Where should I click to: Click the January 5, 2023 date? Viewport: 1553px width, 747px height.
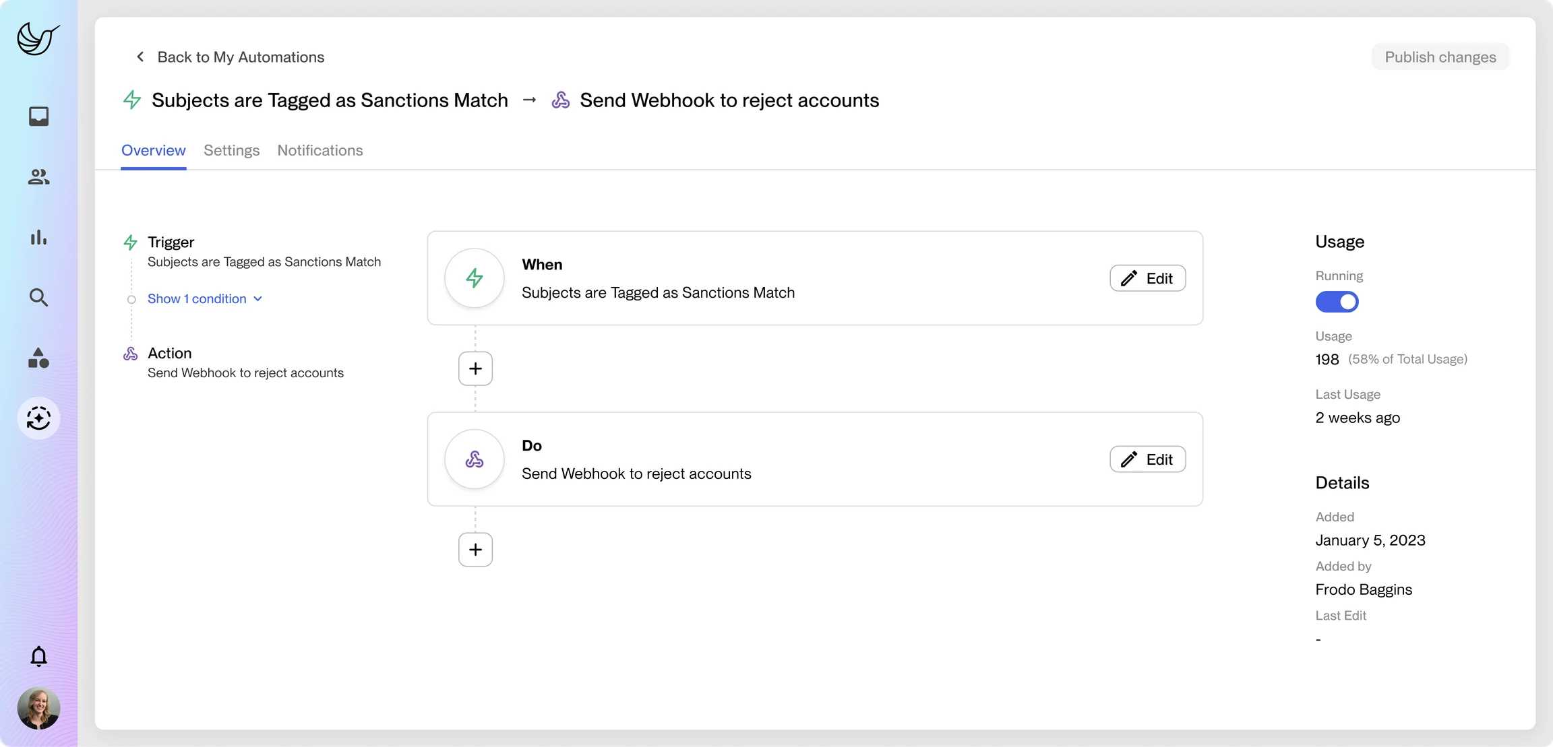1370,540
